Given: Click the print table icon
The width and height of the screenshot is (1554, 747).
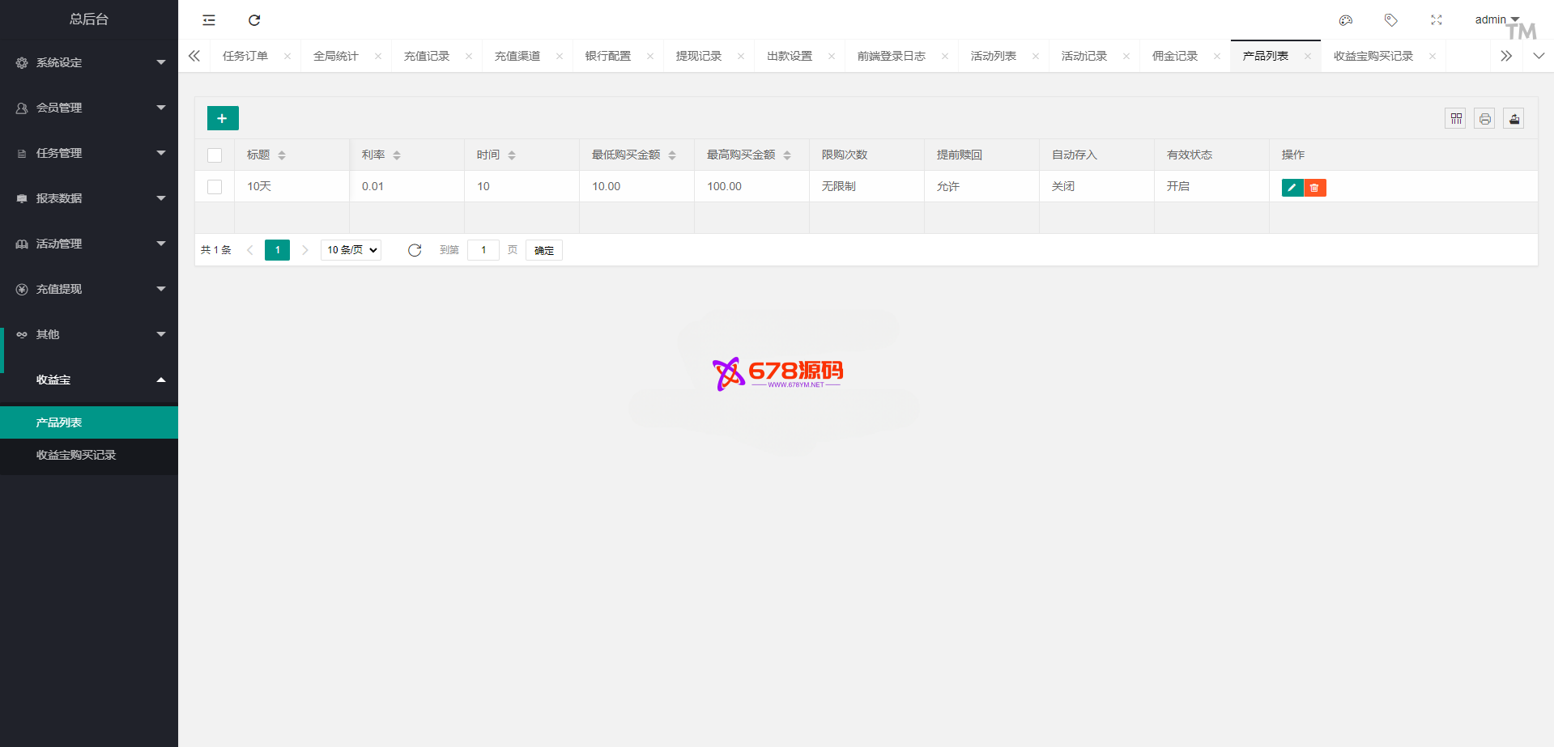Looking at the screenshot, I should point(1484,119).
